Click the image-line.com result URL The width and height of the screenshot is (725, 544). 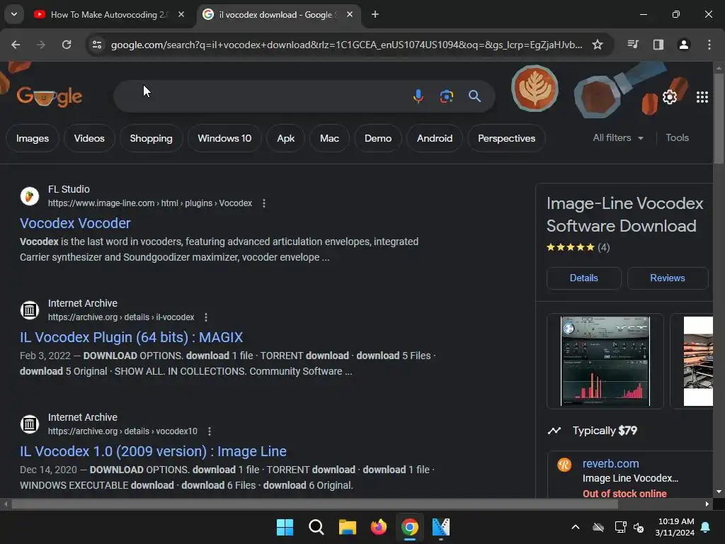[x=150, y=203]
